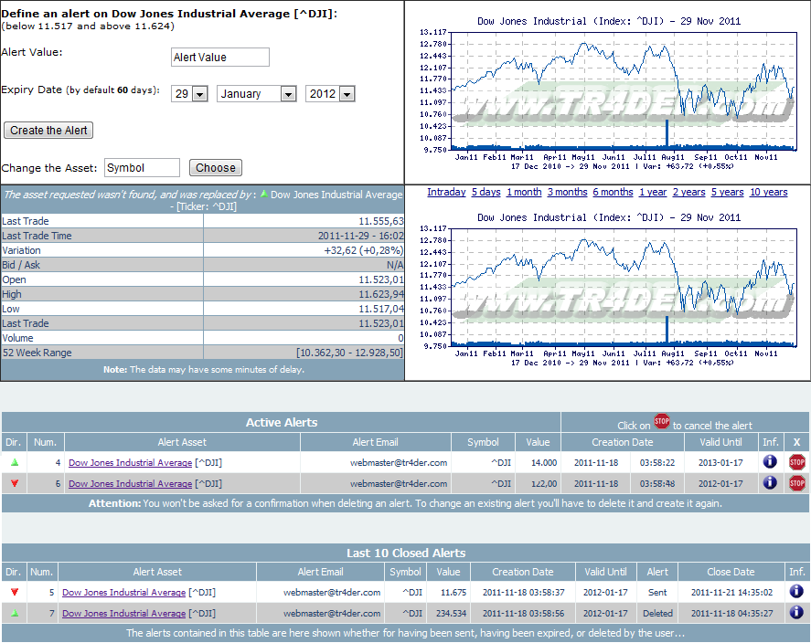Switch chart to 1 month range
Viewport: 811px width, 643px height.
coord(524,192)
